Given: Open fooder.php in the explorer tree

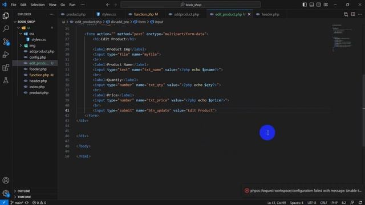Looking at the screenshot, I should [x=38, y=69].
